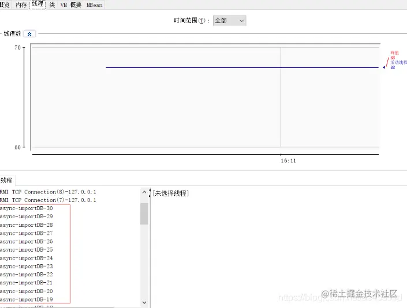
Task: Open the 时间范围 dropdown showing 全部
Action: coord(229,21)
